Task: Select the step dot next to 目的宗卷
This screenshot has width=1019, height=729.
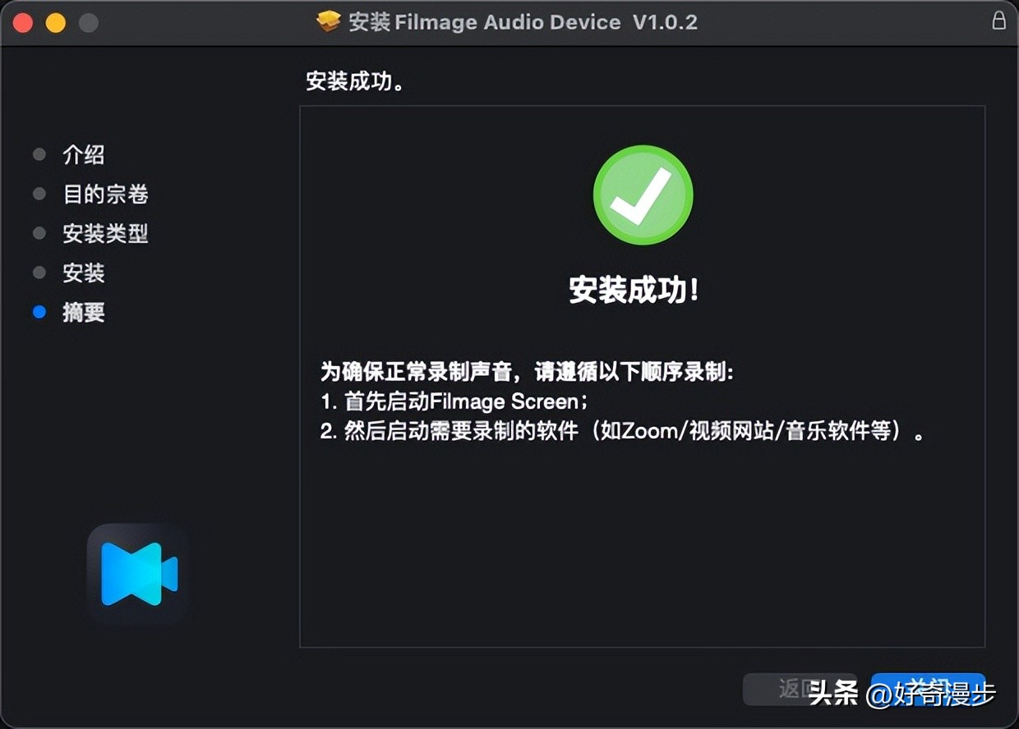Action: (39, 194)
